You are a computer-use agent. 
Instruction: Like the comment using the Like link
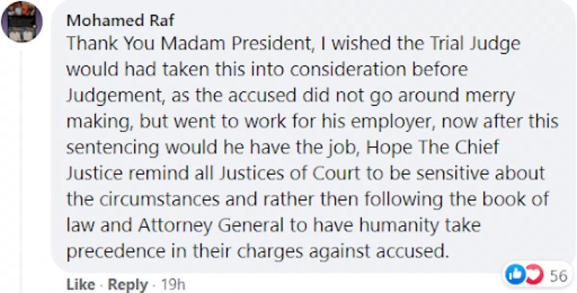[80, 284]
